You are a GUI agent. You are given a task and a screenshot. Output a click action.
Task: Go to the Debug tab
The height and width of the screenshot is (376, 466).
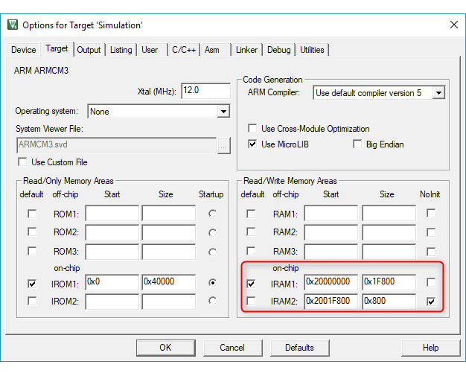(278, 50)
